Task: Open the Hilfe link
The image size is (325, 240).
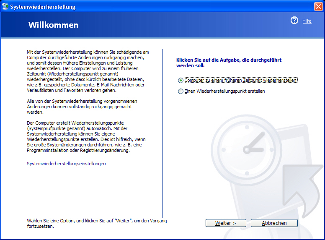Action: (307, 21)
